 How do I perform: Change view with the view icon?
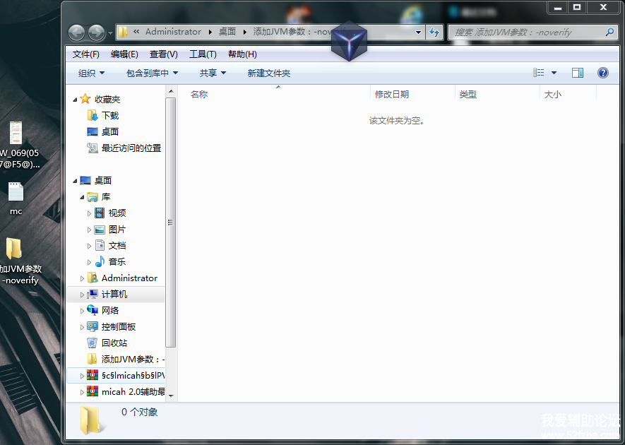tap(539, 73)
